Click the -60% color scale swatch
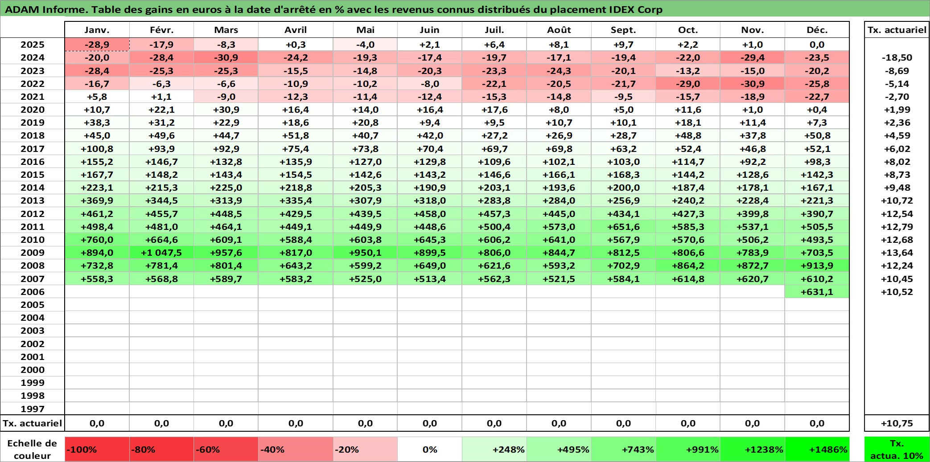Viewport: 930px width, 462px height. click(x=226, y=449)
